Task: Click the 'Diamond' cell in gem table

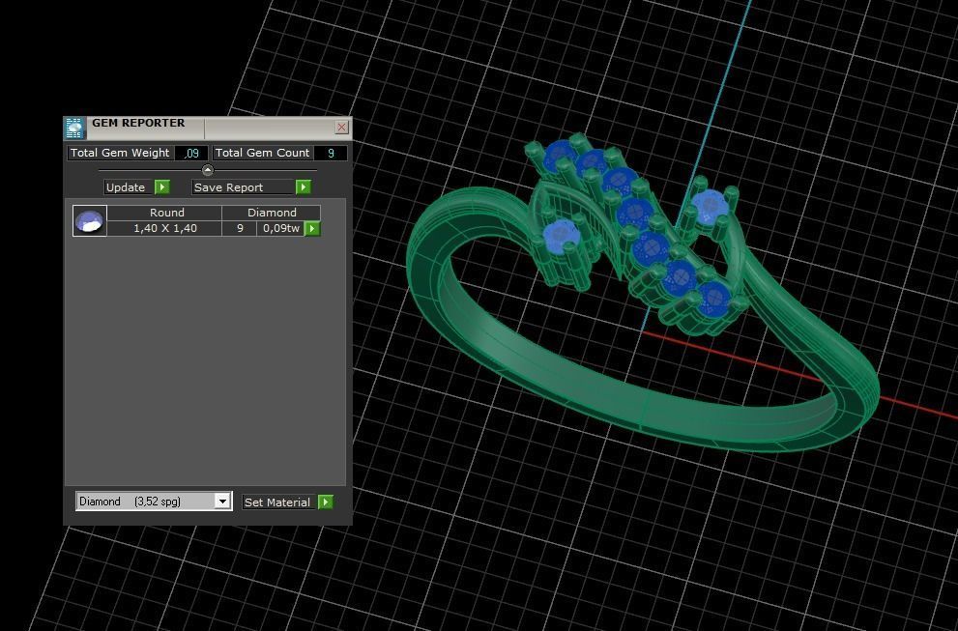Action: tap(272, 213)
